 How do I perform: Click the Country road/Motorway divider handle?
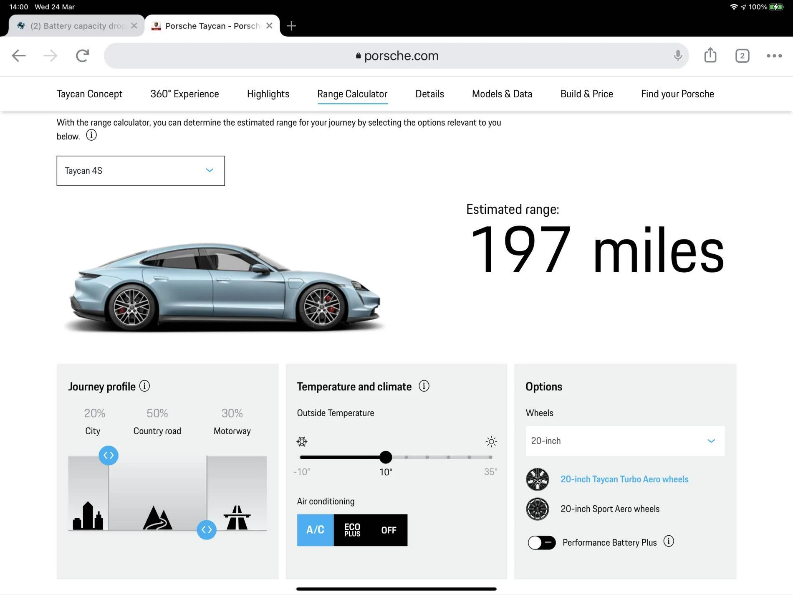(x=207, y=529)
